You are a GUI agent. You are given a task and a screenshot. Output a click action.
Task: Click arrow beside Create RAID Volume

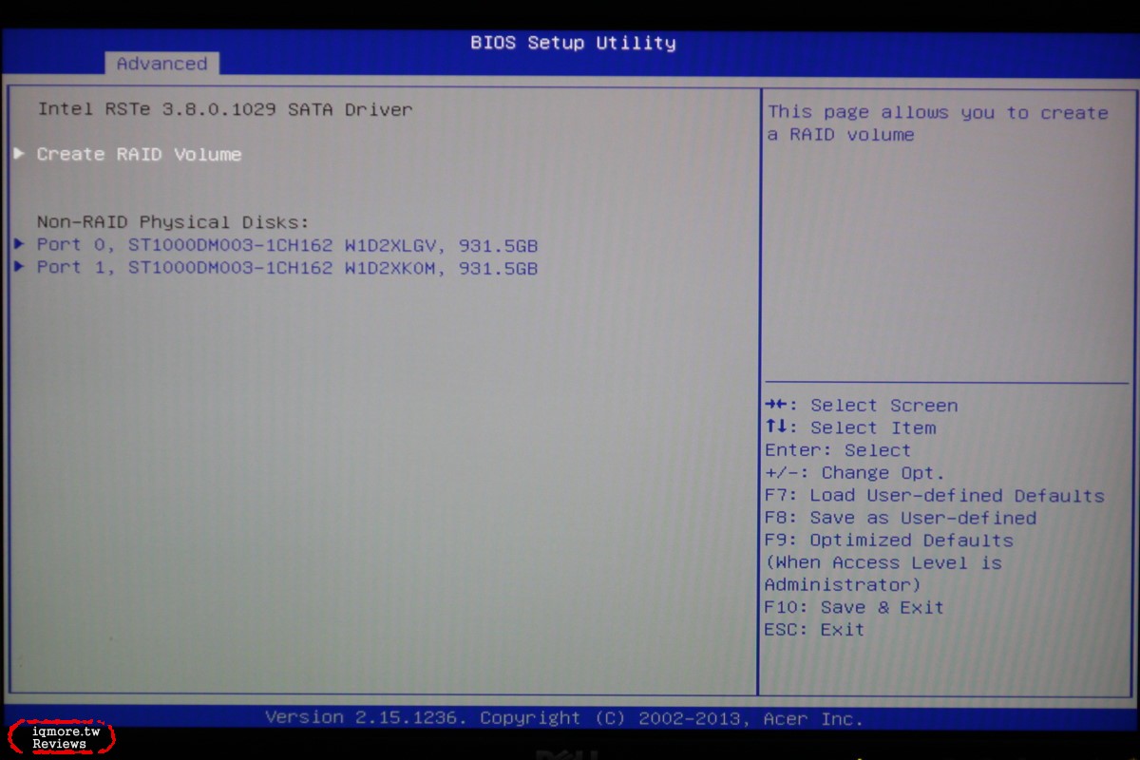tap(19, 153)
